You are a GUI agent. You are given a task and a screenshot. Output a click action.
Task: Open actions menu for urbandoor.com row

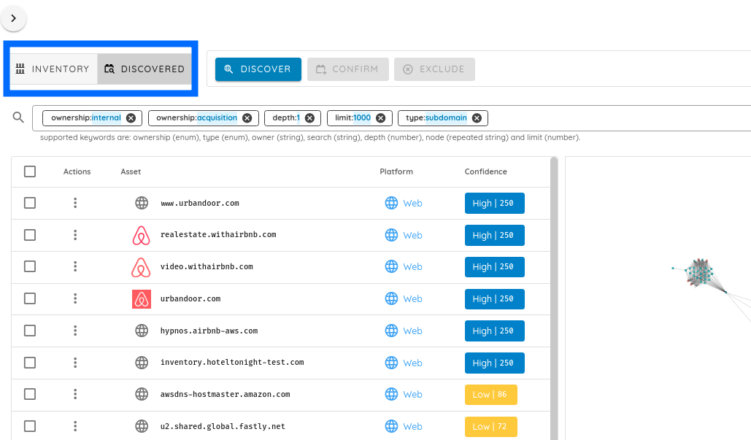(x=75, y=298)
